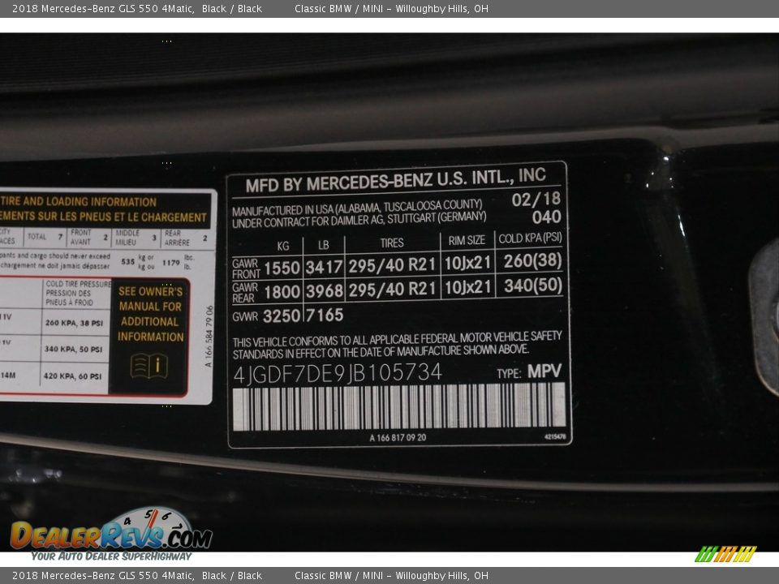This screenshot has height=584, width=779.
Task: Click the VIN 4JGDF7DE9JB105734
Action: (x=338, y=373)
